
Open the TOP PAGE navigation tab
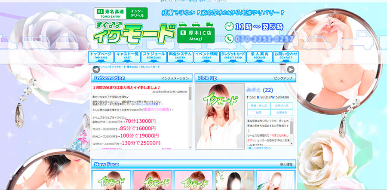[101, 57]
